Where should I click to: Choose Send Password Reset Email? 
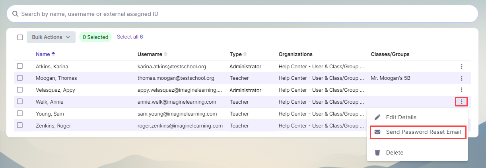[x=423, y=132]
